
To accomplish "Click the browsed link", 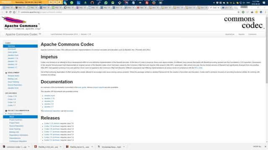I will (x=70, y=111).
